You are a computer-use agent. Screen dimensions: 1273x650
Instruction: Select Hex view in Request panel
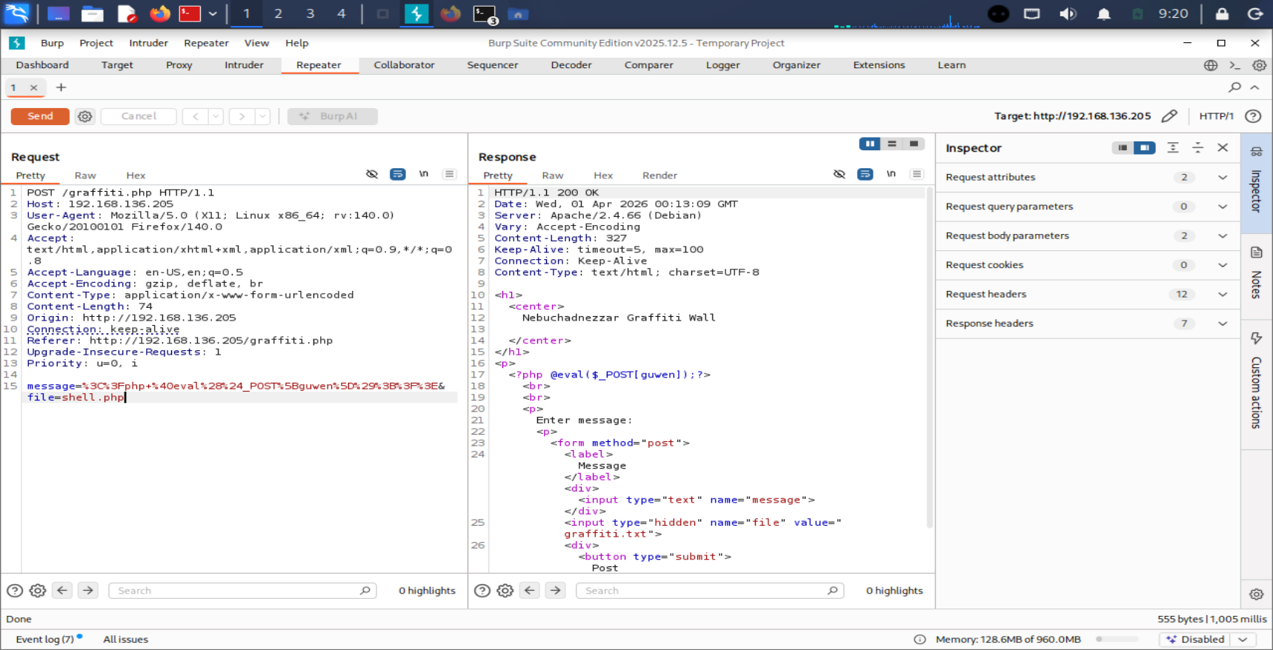[136, 175]
